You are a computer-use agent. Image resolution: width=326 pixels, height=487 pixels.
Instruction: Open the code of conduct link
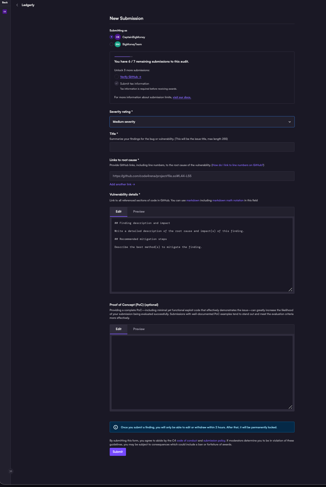click(x=187, y=441)
